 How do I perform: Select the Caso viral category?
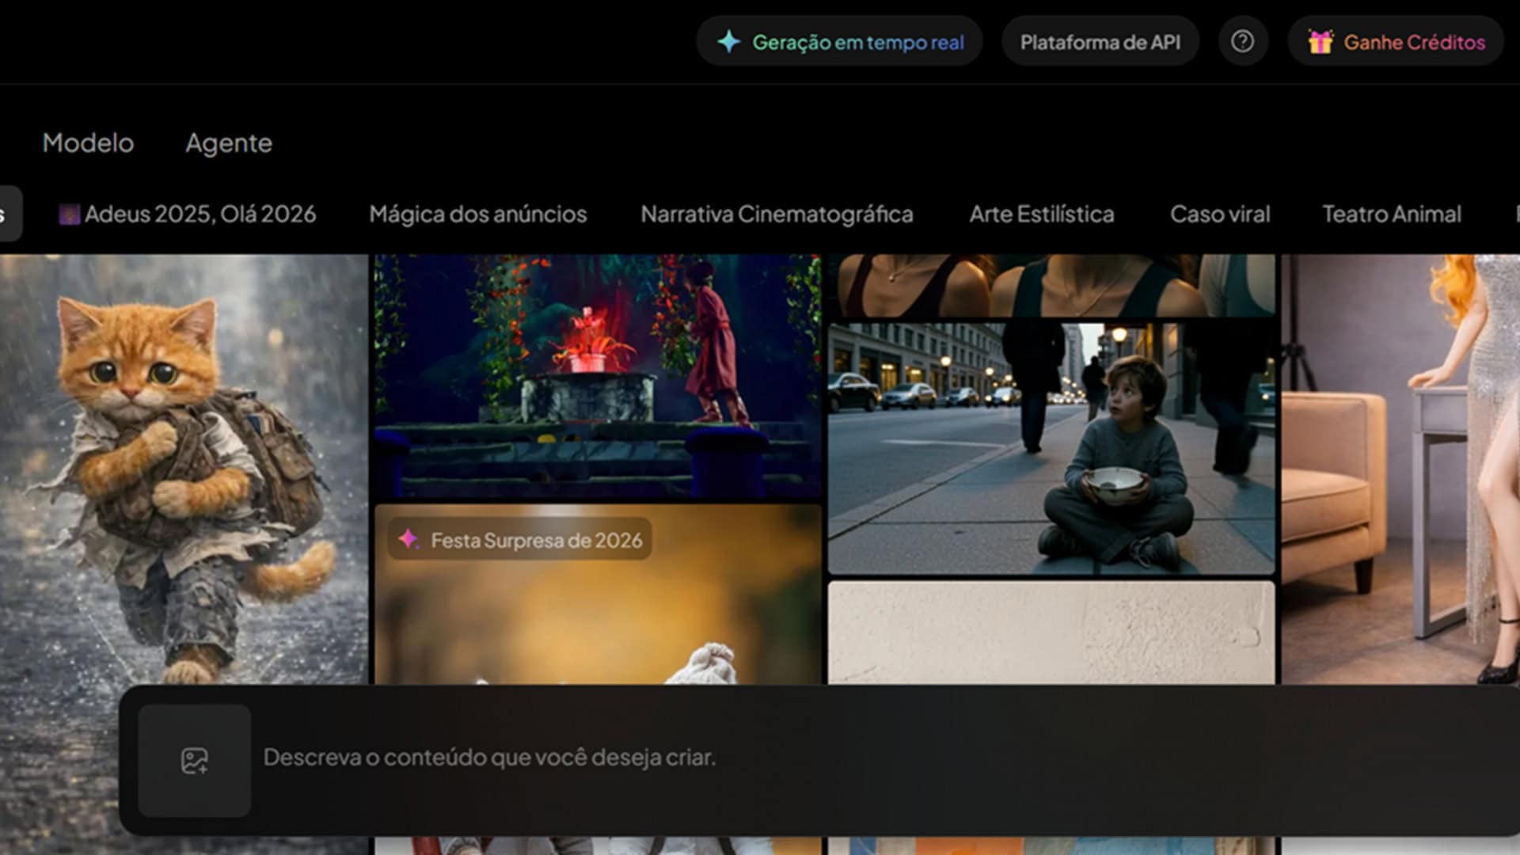(x=1219, y=215)
